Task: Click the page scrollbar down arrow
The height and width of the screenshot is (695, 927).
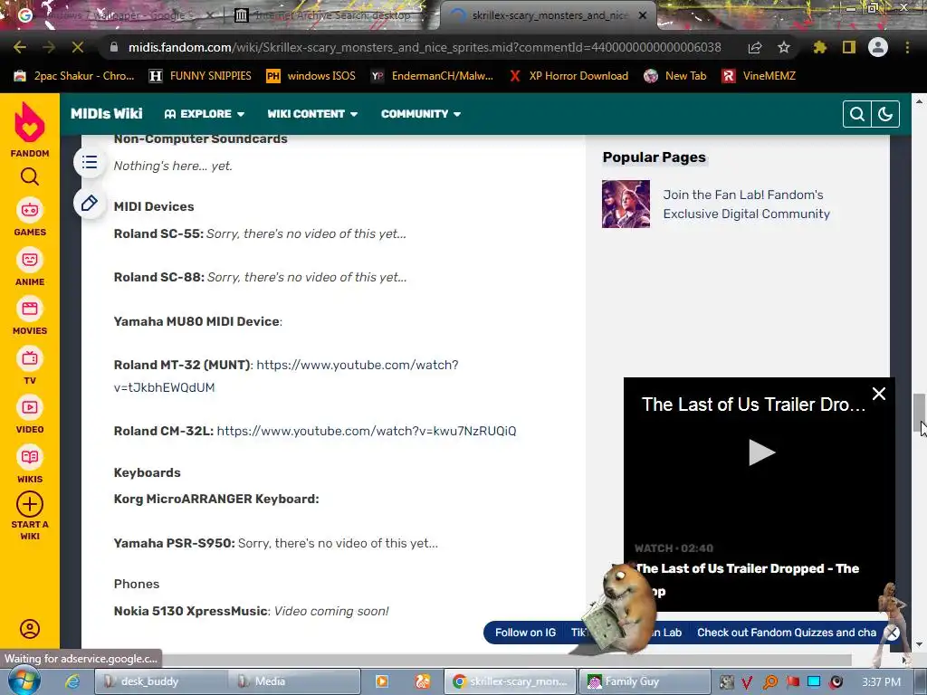Action: click(920, 644)
